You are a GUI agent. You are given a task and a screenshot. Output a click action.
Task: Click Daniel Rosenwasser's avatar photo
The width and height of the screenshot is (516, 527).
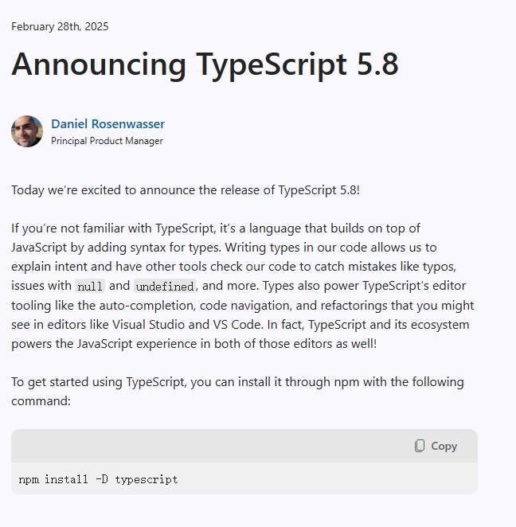point(27,131)
